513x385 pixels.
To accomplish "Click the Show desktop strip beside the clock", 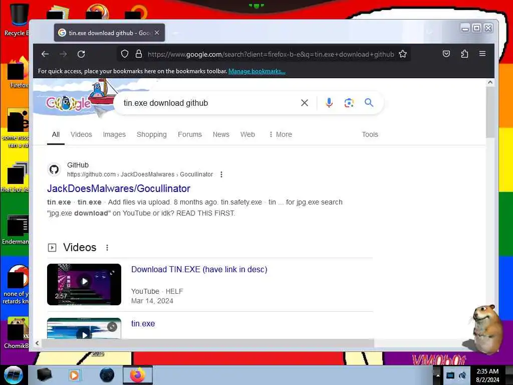I will point(509,375).
